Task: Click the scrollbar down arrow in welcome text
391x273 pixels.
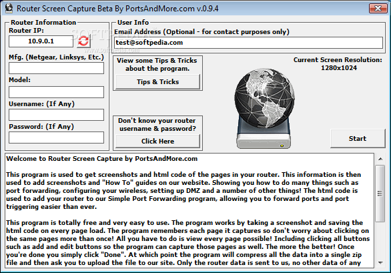Action: click(380, 262)
